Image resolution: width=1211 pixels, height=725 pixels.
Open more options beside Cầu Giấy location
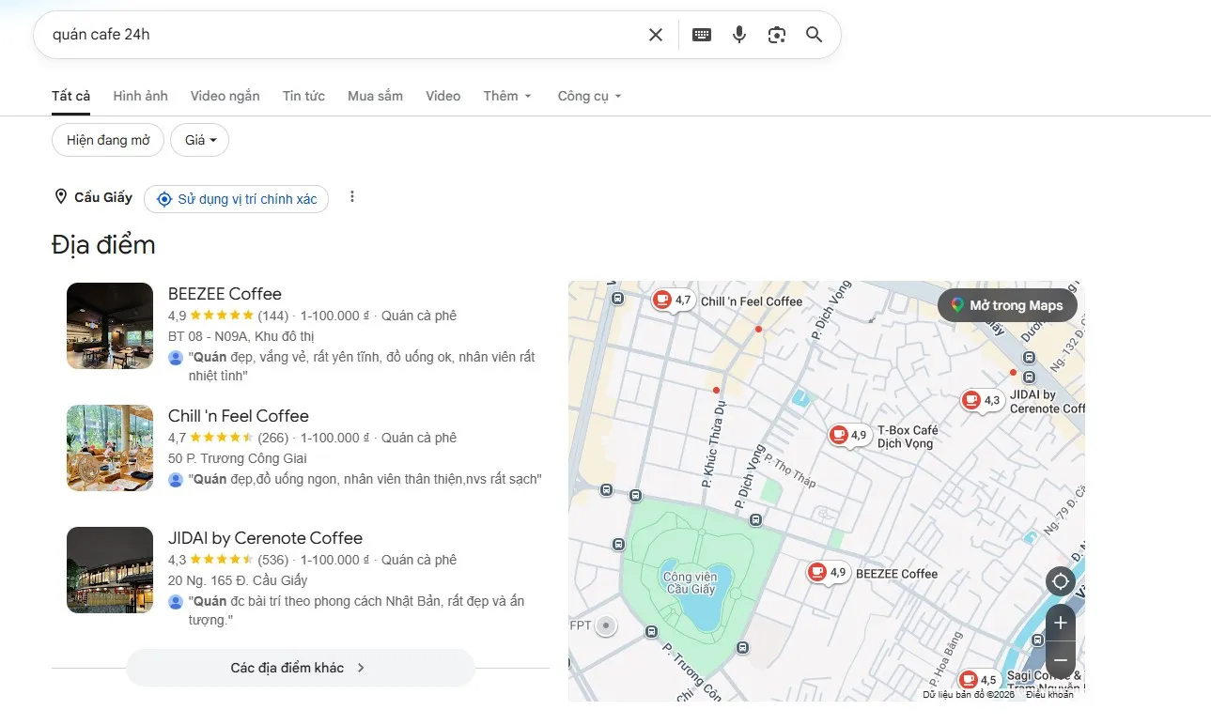coord(352,197)
